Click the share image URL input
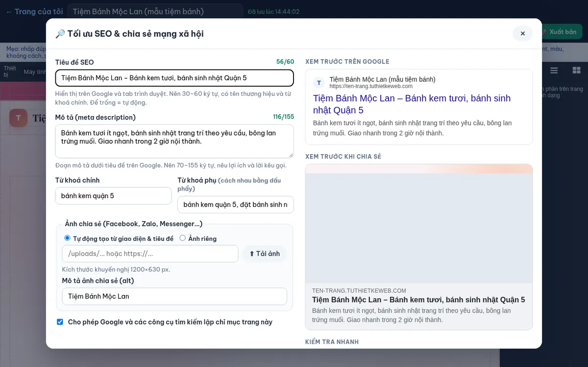 pos(150,253)
